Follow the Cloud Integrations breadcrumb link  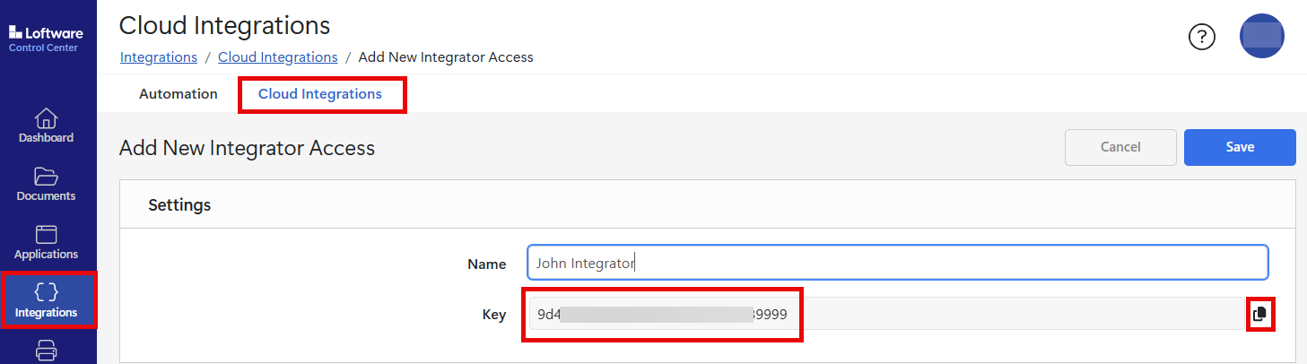tap(278, 57)
